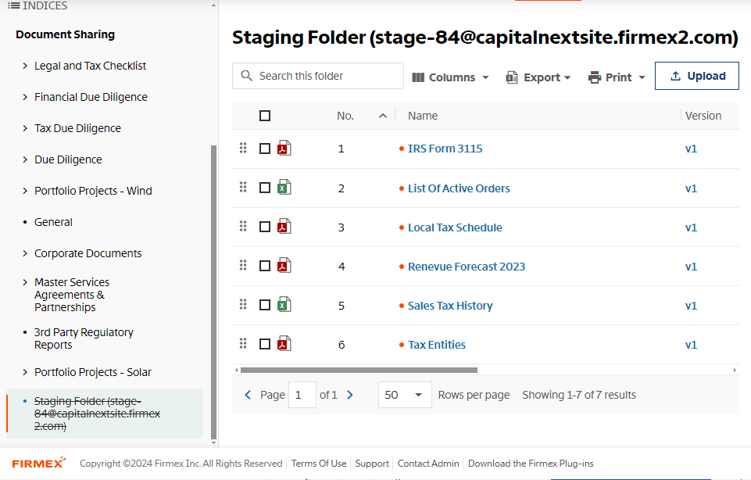Viewport: 751px width, 480px height.
Task: Open the Columns dropdown
Action: click(450, 77)
